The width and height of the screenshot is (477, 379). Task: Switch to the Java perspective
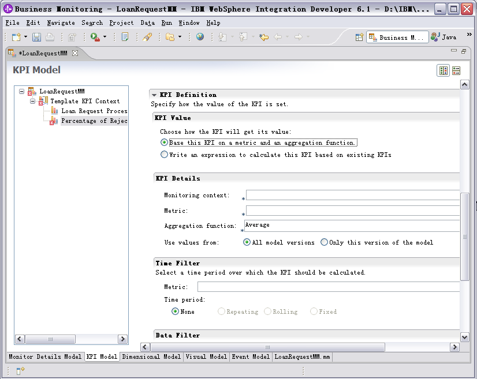pos(444,37)
